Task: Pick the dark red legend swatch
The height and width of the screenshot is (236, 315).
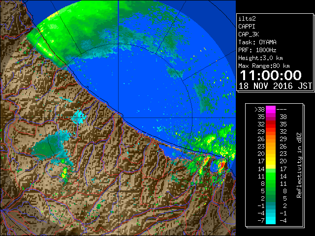Action: [x=271, y=124]
